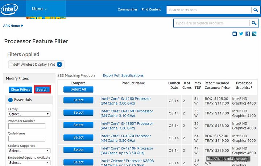The height and width of the screenshot is (166, 261).
Task: Click the Select All button
Action: [x=78, y=89]
